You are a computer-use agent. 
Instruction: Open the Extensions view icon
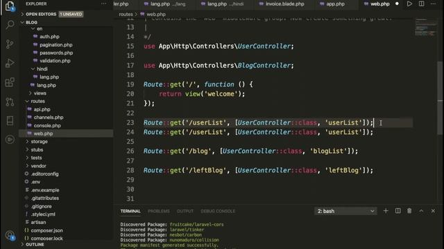10,82
